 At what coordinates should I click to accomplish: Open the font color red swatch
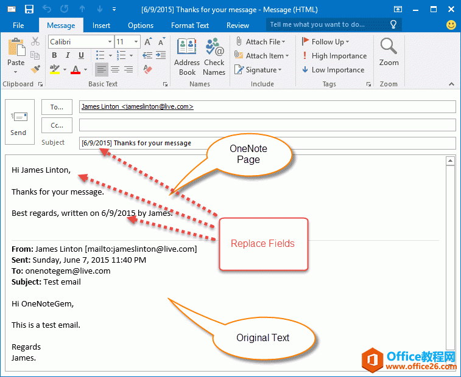[x=76, y=70]
